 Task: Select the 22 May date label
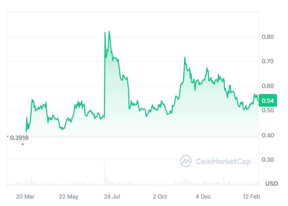pos(68,197)
